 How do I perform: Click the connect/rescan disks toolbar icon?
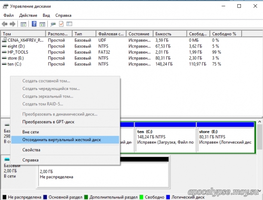[53, 24]
